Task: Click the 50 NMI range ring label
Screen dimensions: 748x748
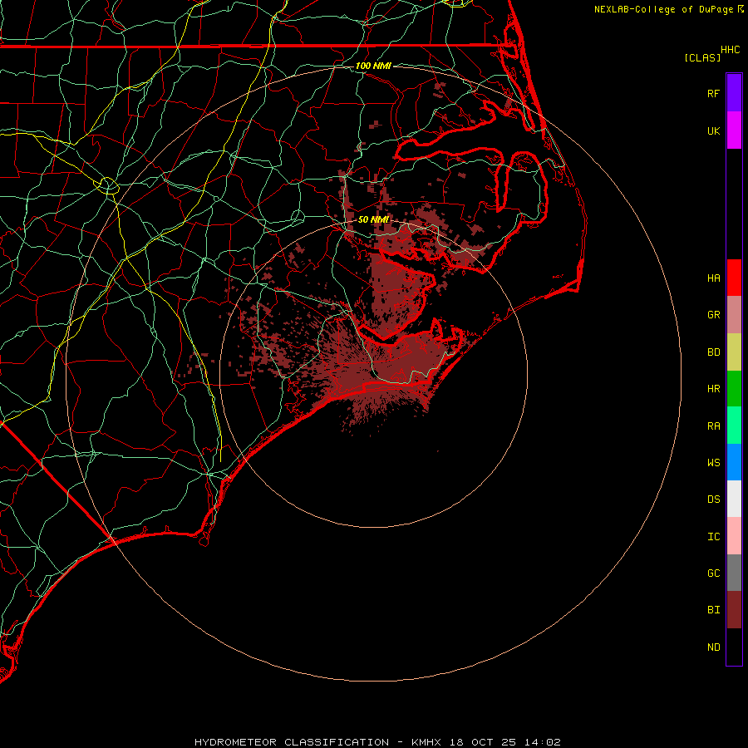Action: pos(373,219)
